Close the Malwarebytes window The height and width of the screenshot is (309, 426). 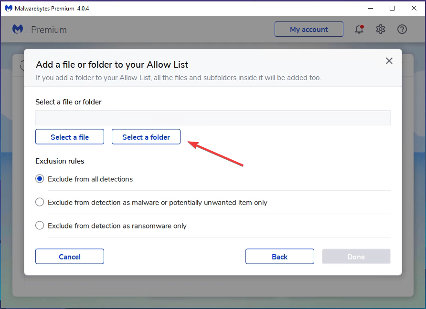click(x=414, y=8)
